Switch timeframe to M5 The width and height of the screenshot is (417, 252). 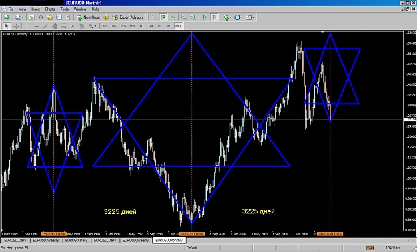point(114,26)
